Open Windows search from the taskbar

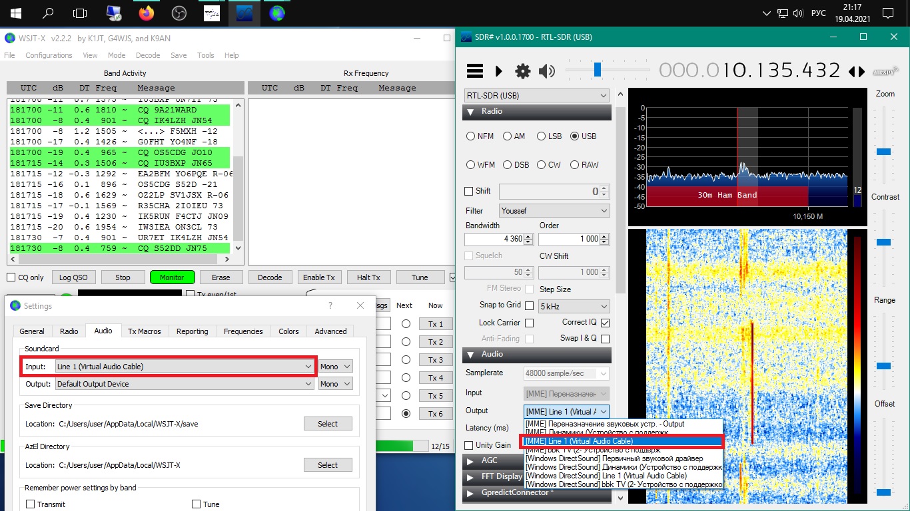coord(48,13)
